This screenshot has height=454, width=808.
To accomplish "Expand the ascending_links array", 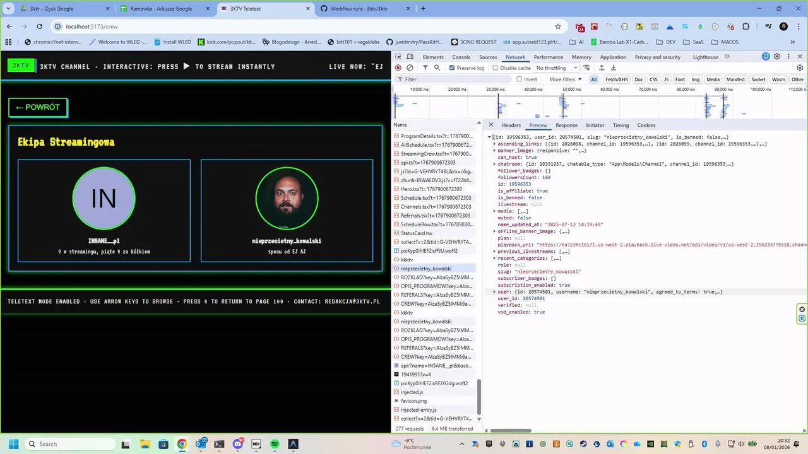I will [494, 144].
